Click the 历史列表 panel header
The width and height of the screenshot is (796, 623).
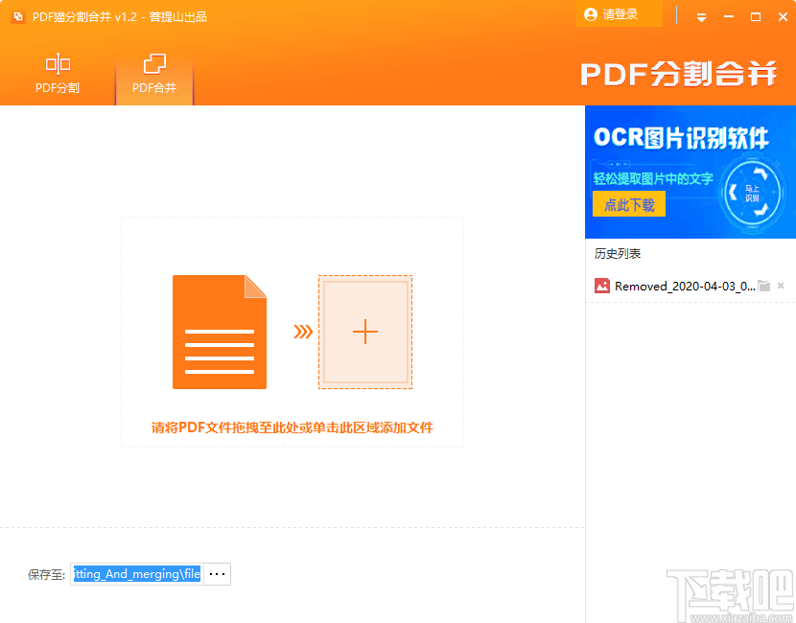609,251
